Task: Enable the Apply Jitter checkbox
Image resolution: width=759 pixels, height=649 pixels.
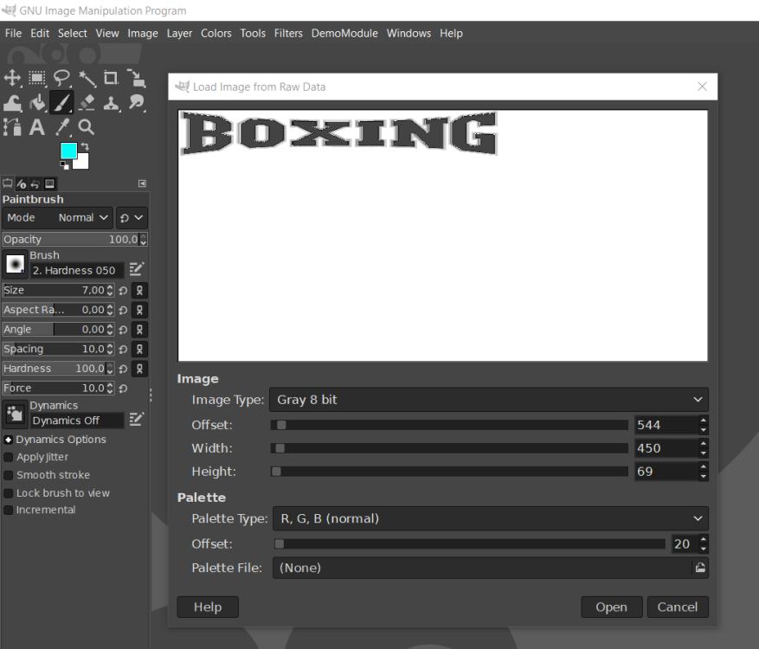Action: pos(9,457)
